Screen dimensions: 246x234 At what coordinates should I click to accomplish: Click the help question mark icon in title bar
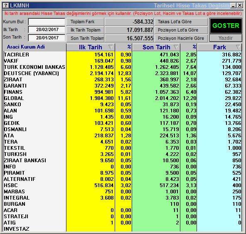point(6,5)
